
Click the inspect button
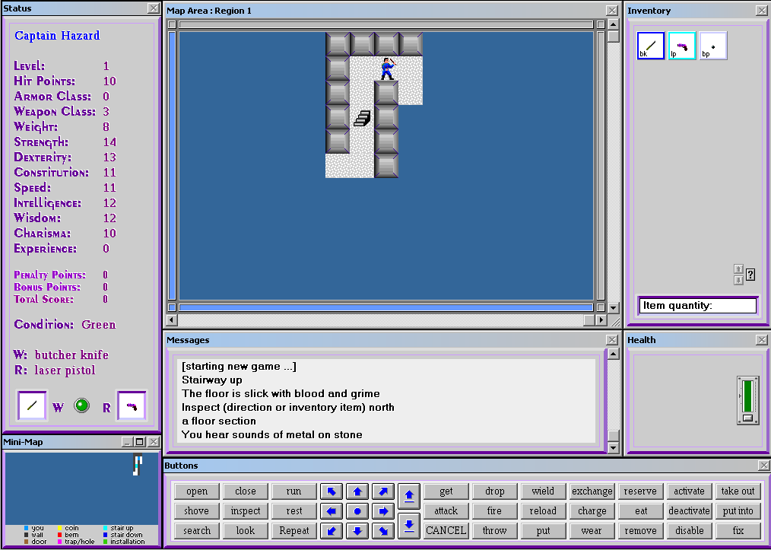tap(246, 511)
